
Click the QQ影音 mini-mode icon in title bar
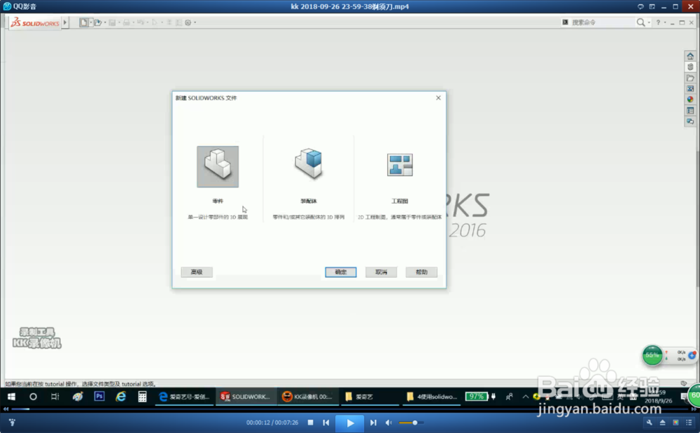pyautogui.click(x=652, y=7)
